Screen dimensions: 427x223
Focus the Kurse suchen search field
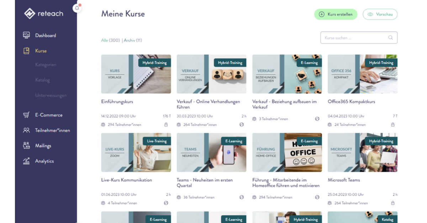(x=359, y=38)
